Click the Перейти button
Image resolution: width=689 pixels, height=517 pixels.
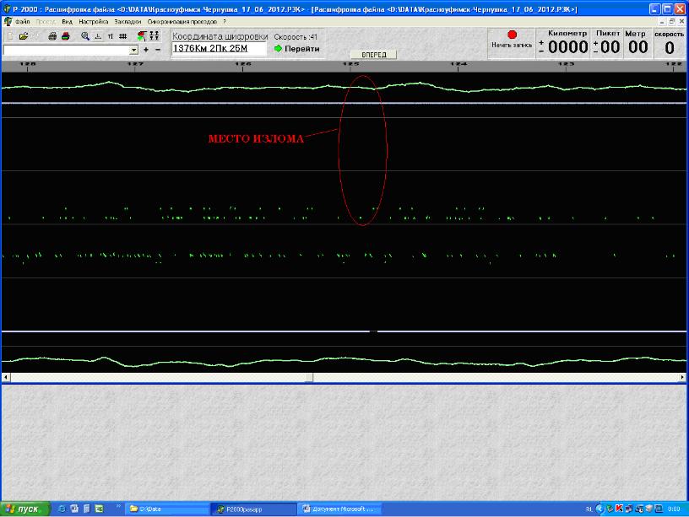296,49
